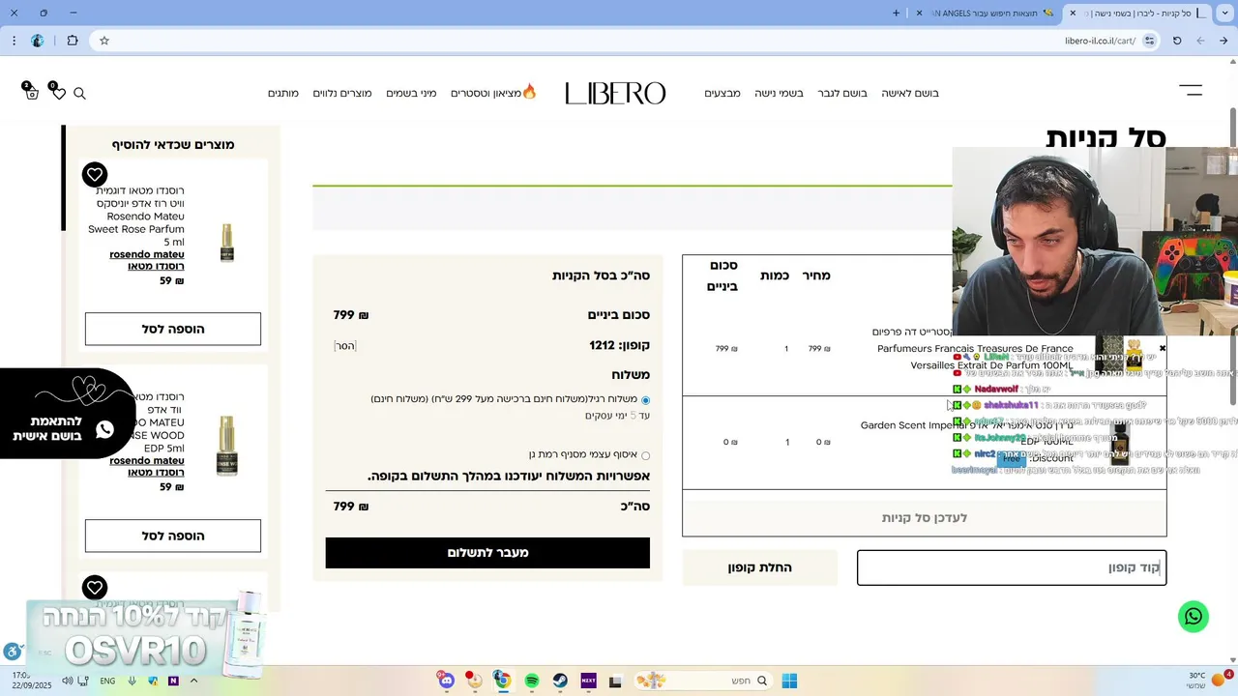
Task: Open the shopping cart basket icon
Action: (31, 92)
